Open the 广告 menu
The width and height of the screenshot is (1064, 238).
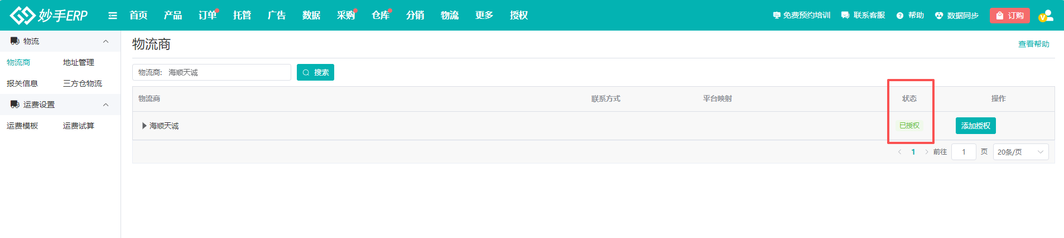(x=277, y=15)
